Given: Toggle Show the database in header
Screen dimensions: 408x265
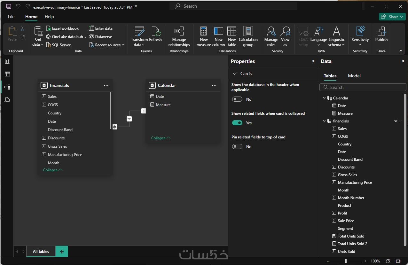Looking at the screenshot, I should (237, 99).
